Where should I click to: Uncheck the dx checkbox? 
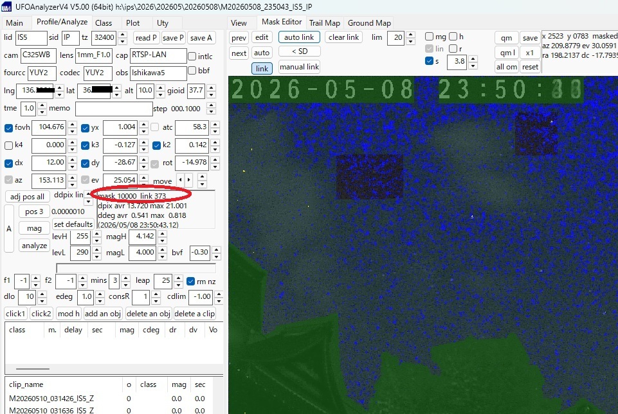tap(8, 163)
